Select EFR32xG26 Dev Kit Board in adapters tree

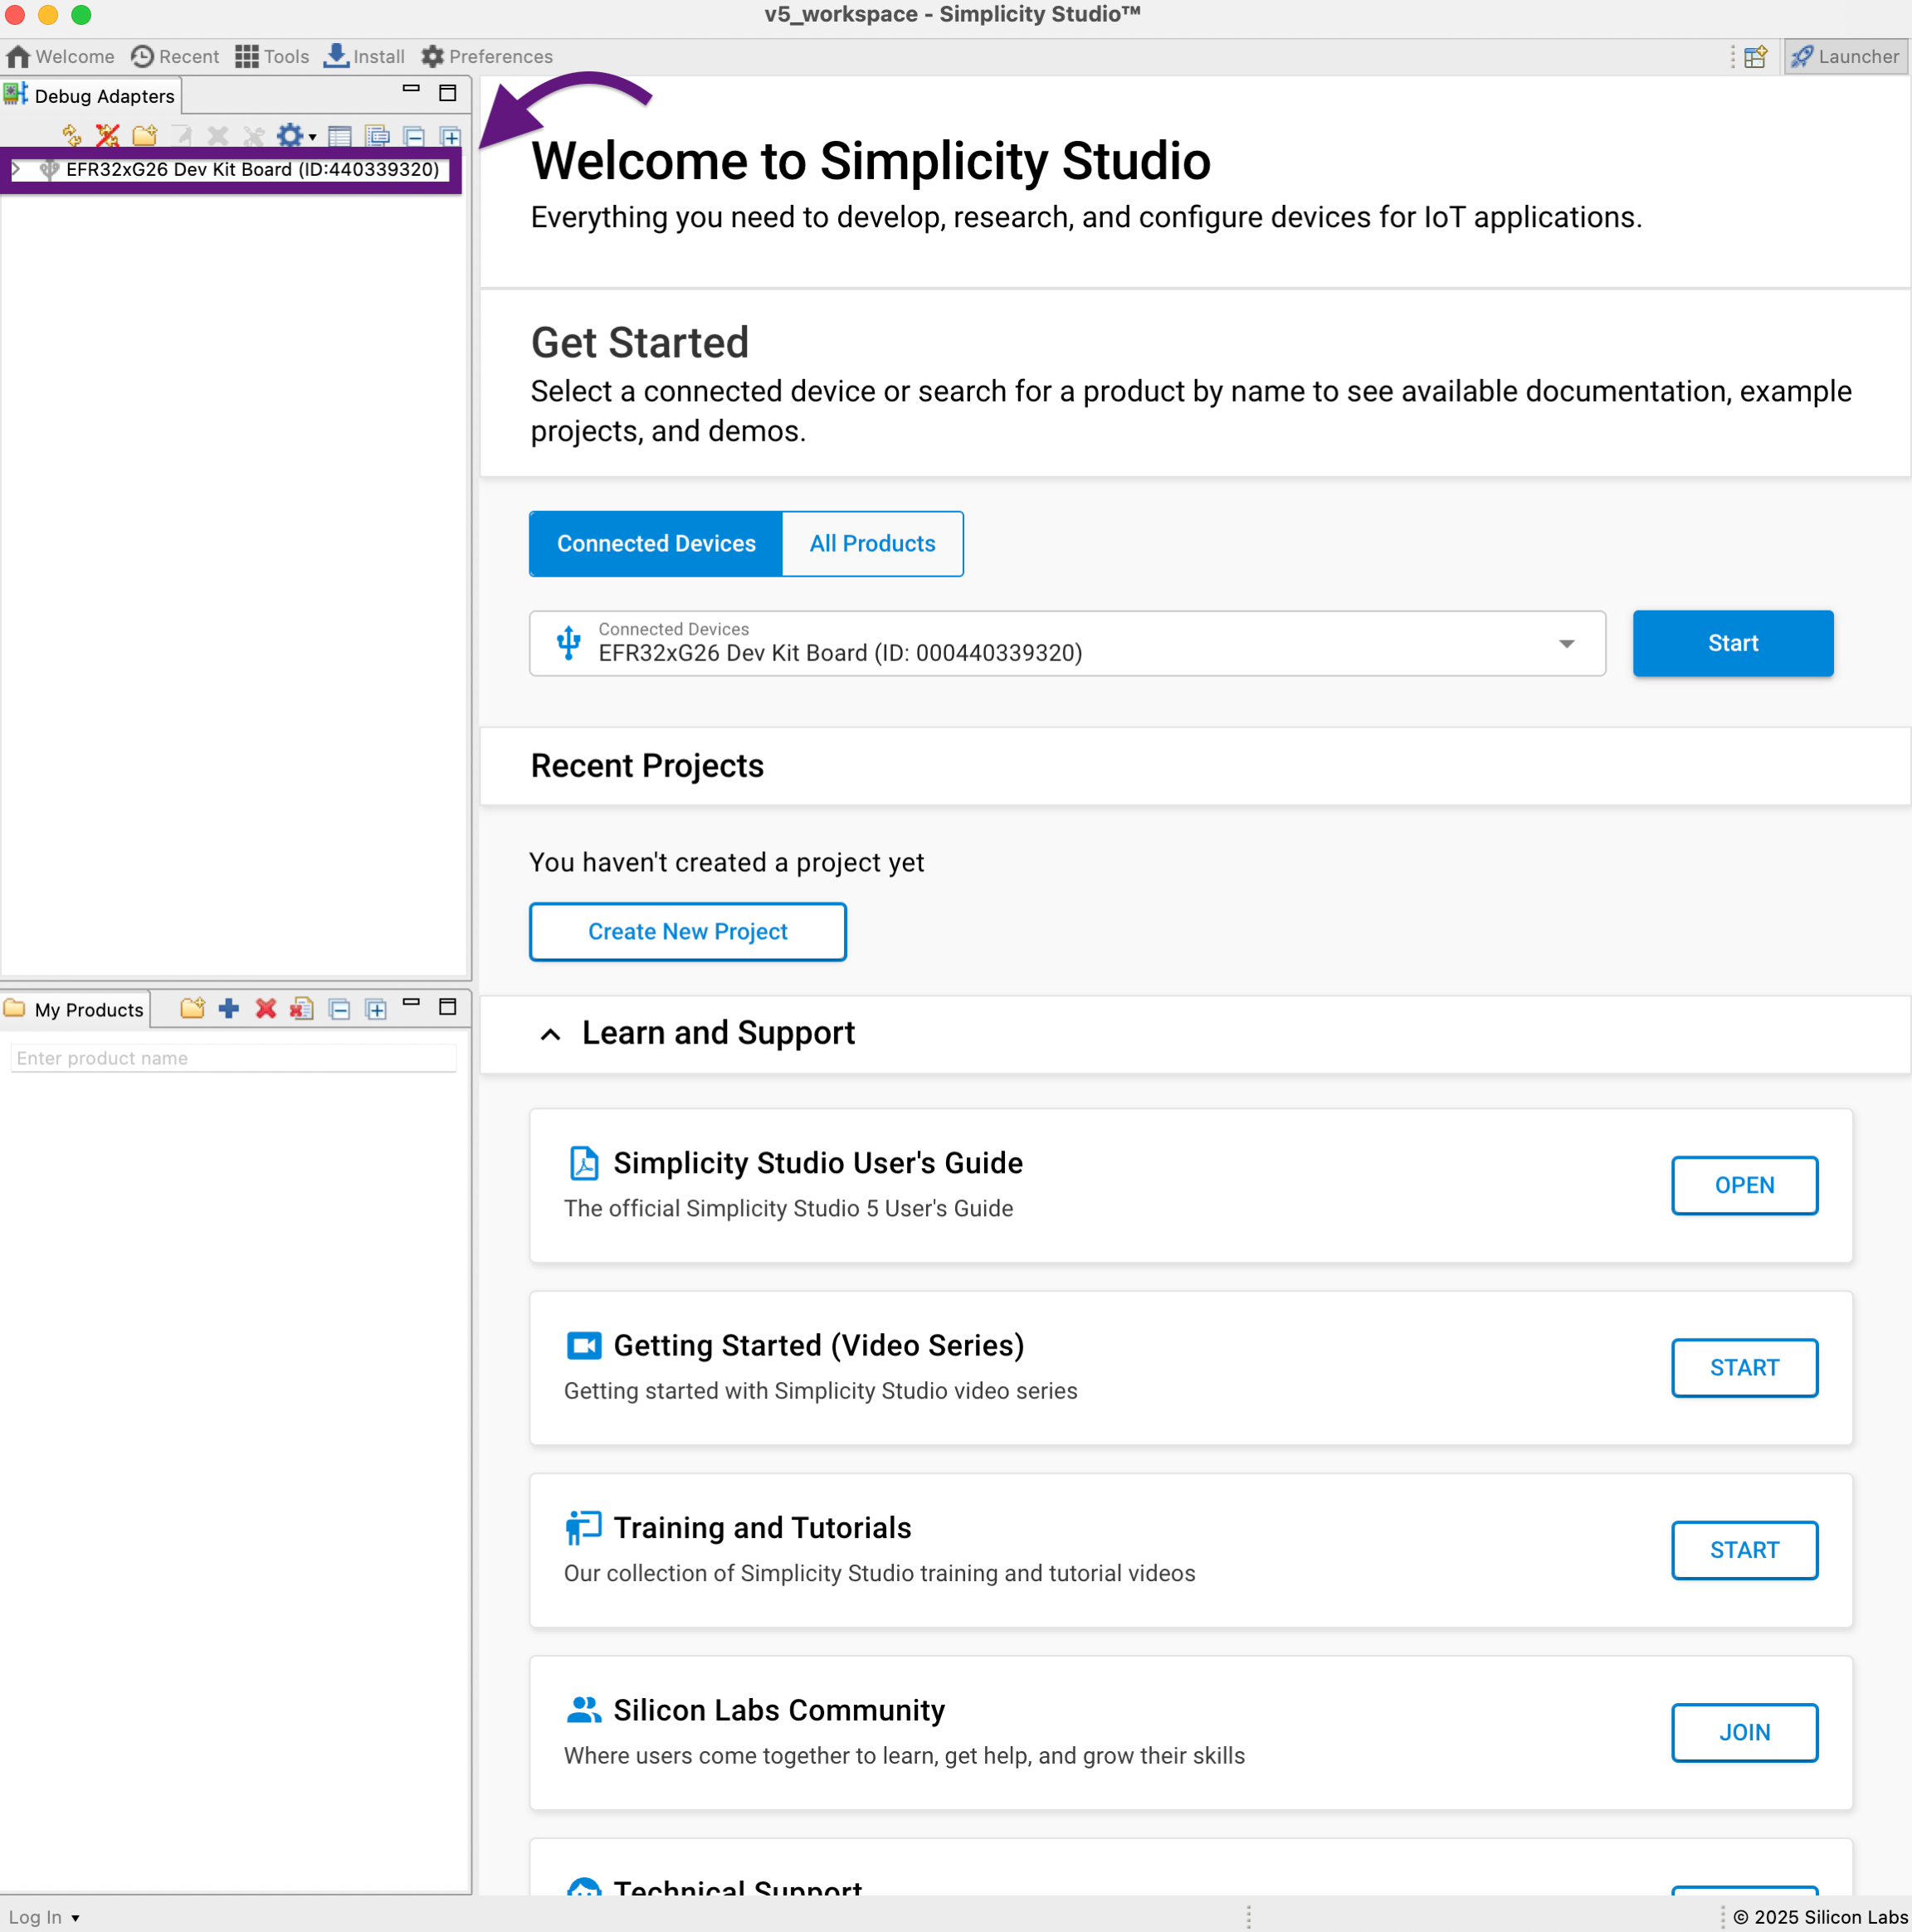(x=252, y=170)
